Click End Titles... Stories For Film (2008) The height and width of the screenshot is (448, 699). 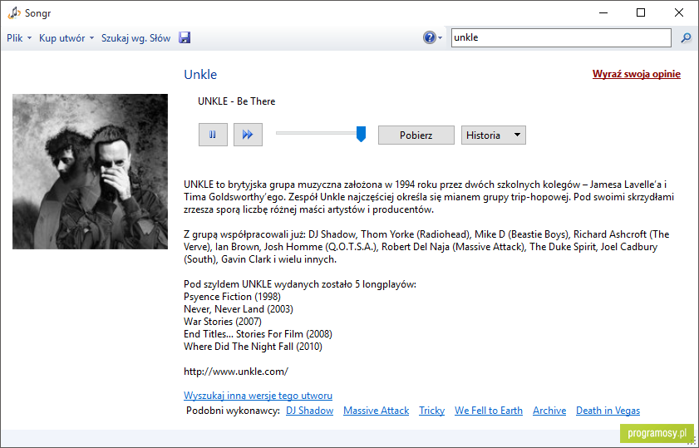(258, 334)
